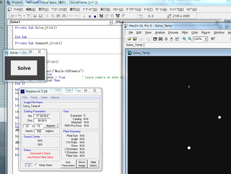
Task: Expand the 100% zoom dropdown in MaxIm DL
Action: pyautogui.click(x=206, y=39)
